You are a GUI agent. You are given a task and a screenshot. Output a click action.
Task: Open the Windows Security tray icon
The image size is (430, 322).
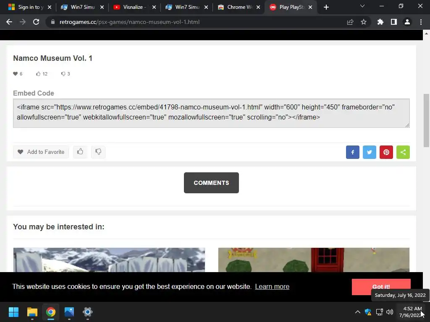pyautogui.click(x=368, y=312)
